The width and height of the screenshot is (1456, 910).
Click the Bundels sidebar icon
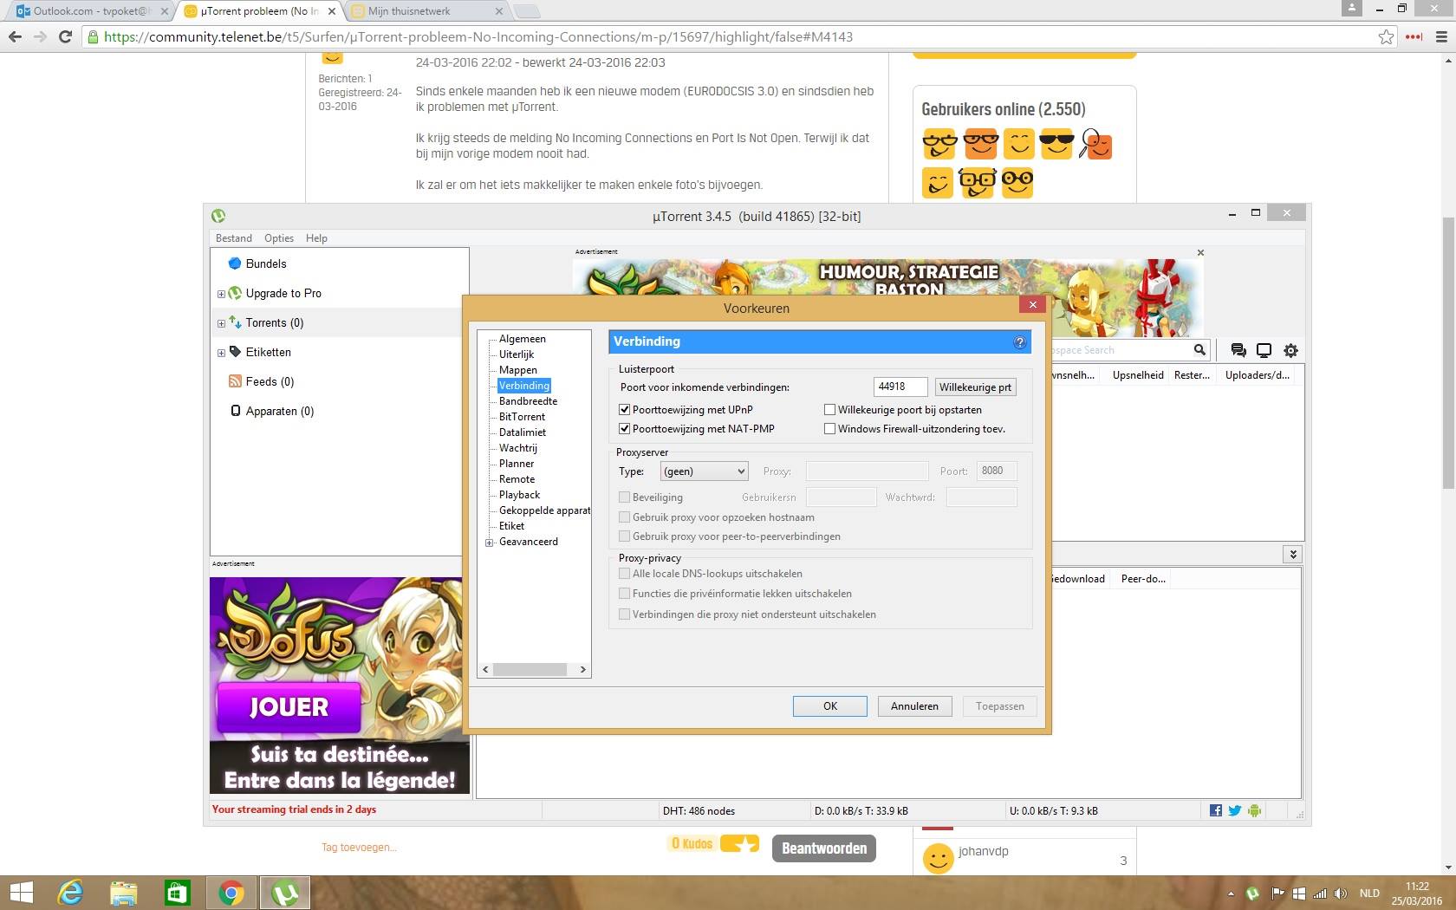pyautogui.click(x=234, y=263)
